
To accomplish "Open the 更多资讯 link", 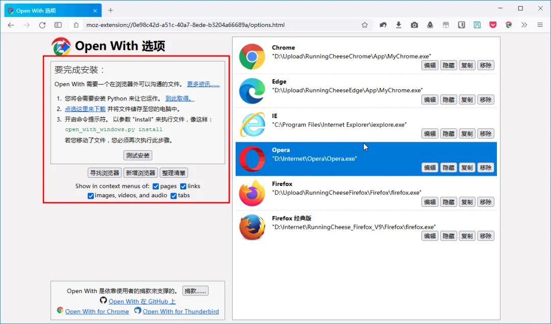I will [203, 84].
